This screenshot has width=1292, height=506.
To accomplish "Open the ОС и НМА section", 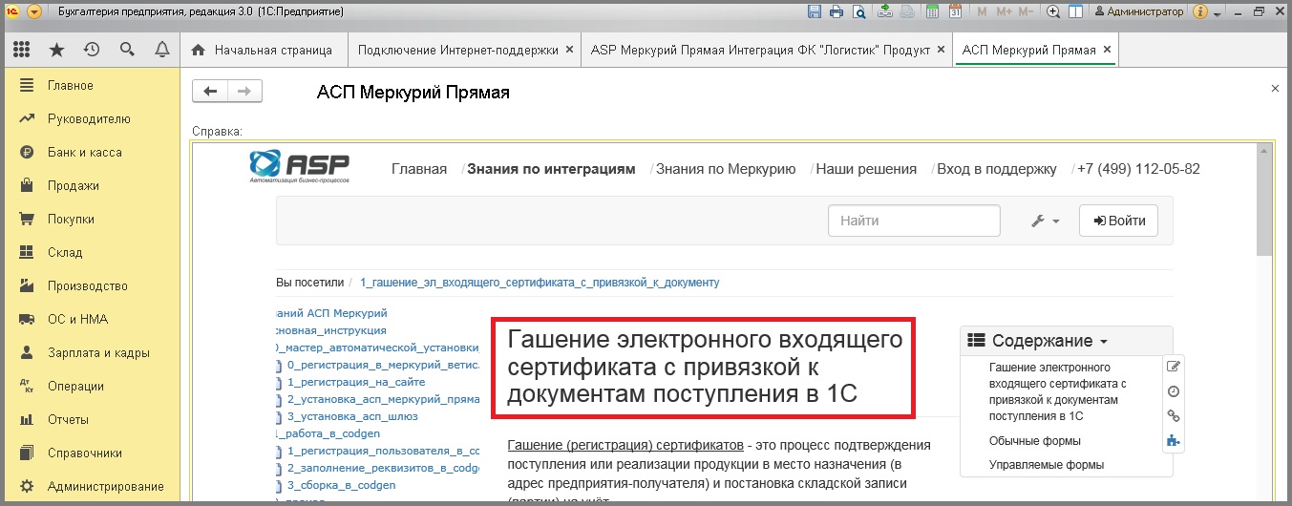I will [x=92, y=319].
